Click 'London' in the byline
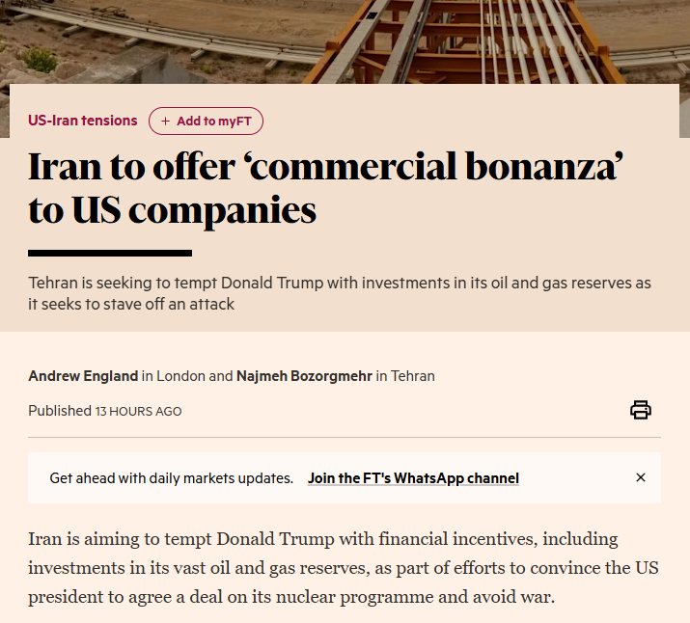690x623 pixels. (x=181, y=376)
